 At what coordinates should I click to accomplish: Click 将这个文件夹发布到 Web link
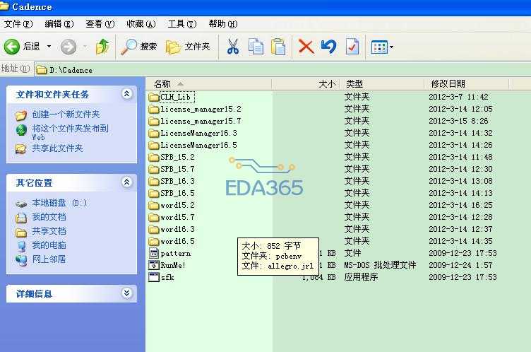pyautogui.click(x=70, y=132)
